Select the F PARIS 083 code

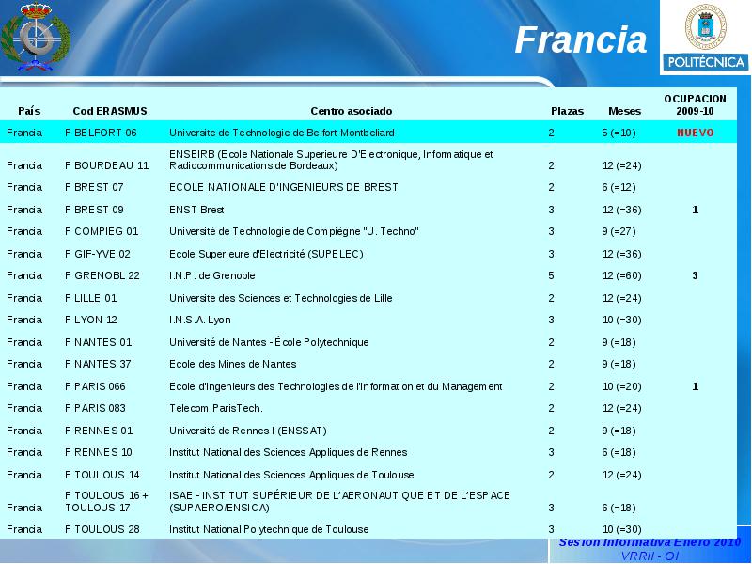(x=95, y=408)
